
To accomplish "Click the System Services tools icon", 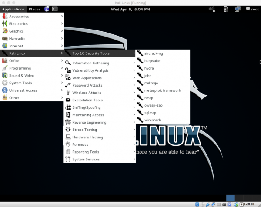I will [68, 159].
